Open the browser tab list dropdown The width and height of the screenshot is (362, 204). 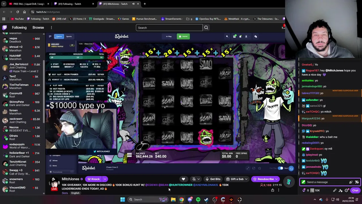coord(4,4)
